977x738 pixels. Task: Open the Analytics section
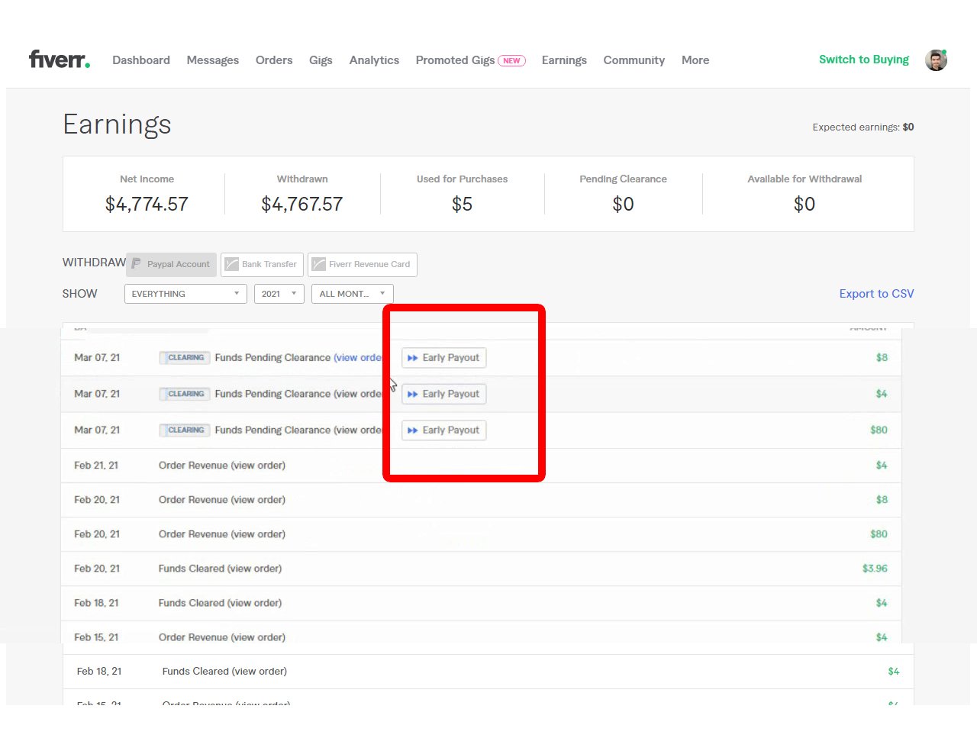[374, 60]
